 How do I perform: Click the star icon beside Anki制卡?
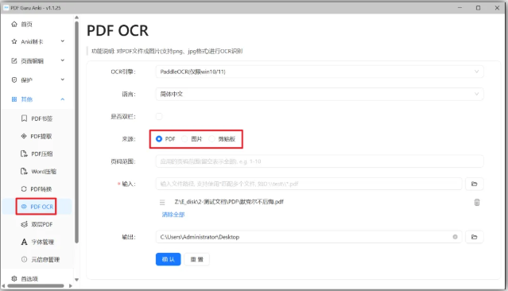click(14, 41)
